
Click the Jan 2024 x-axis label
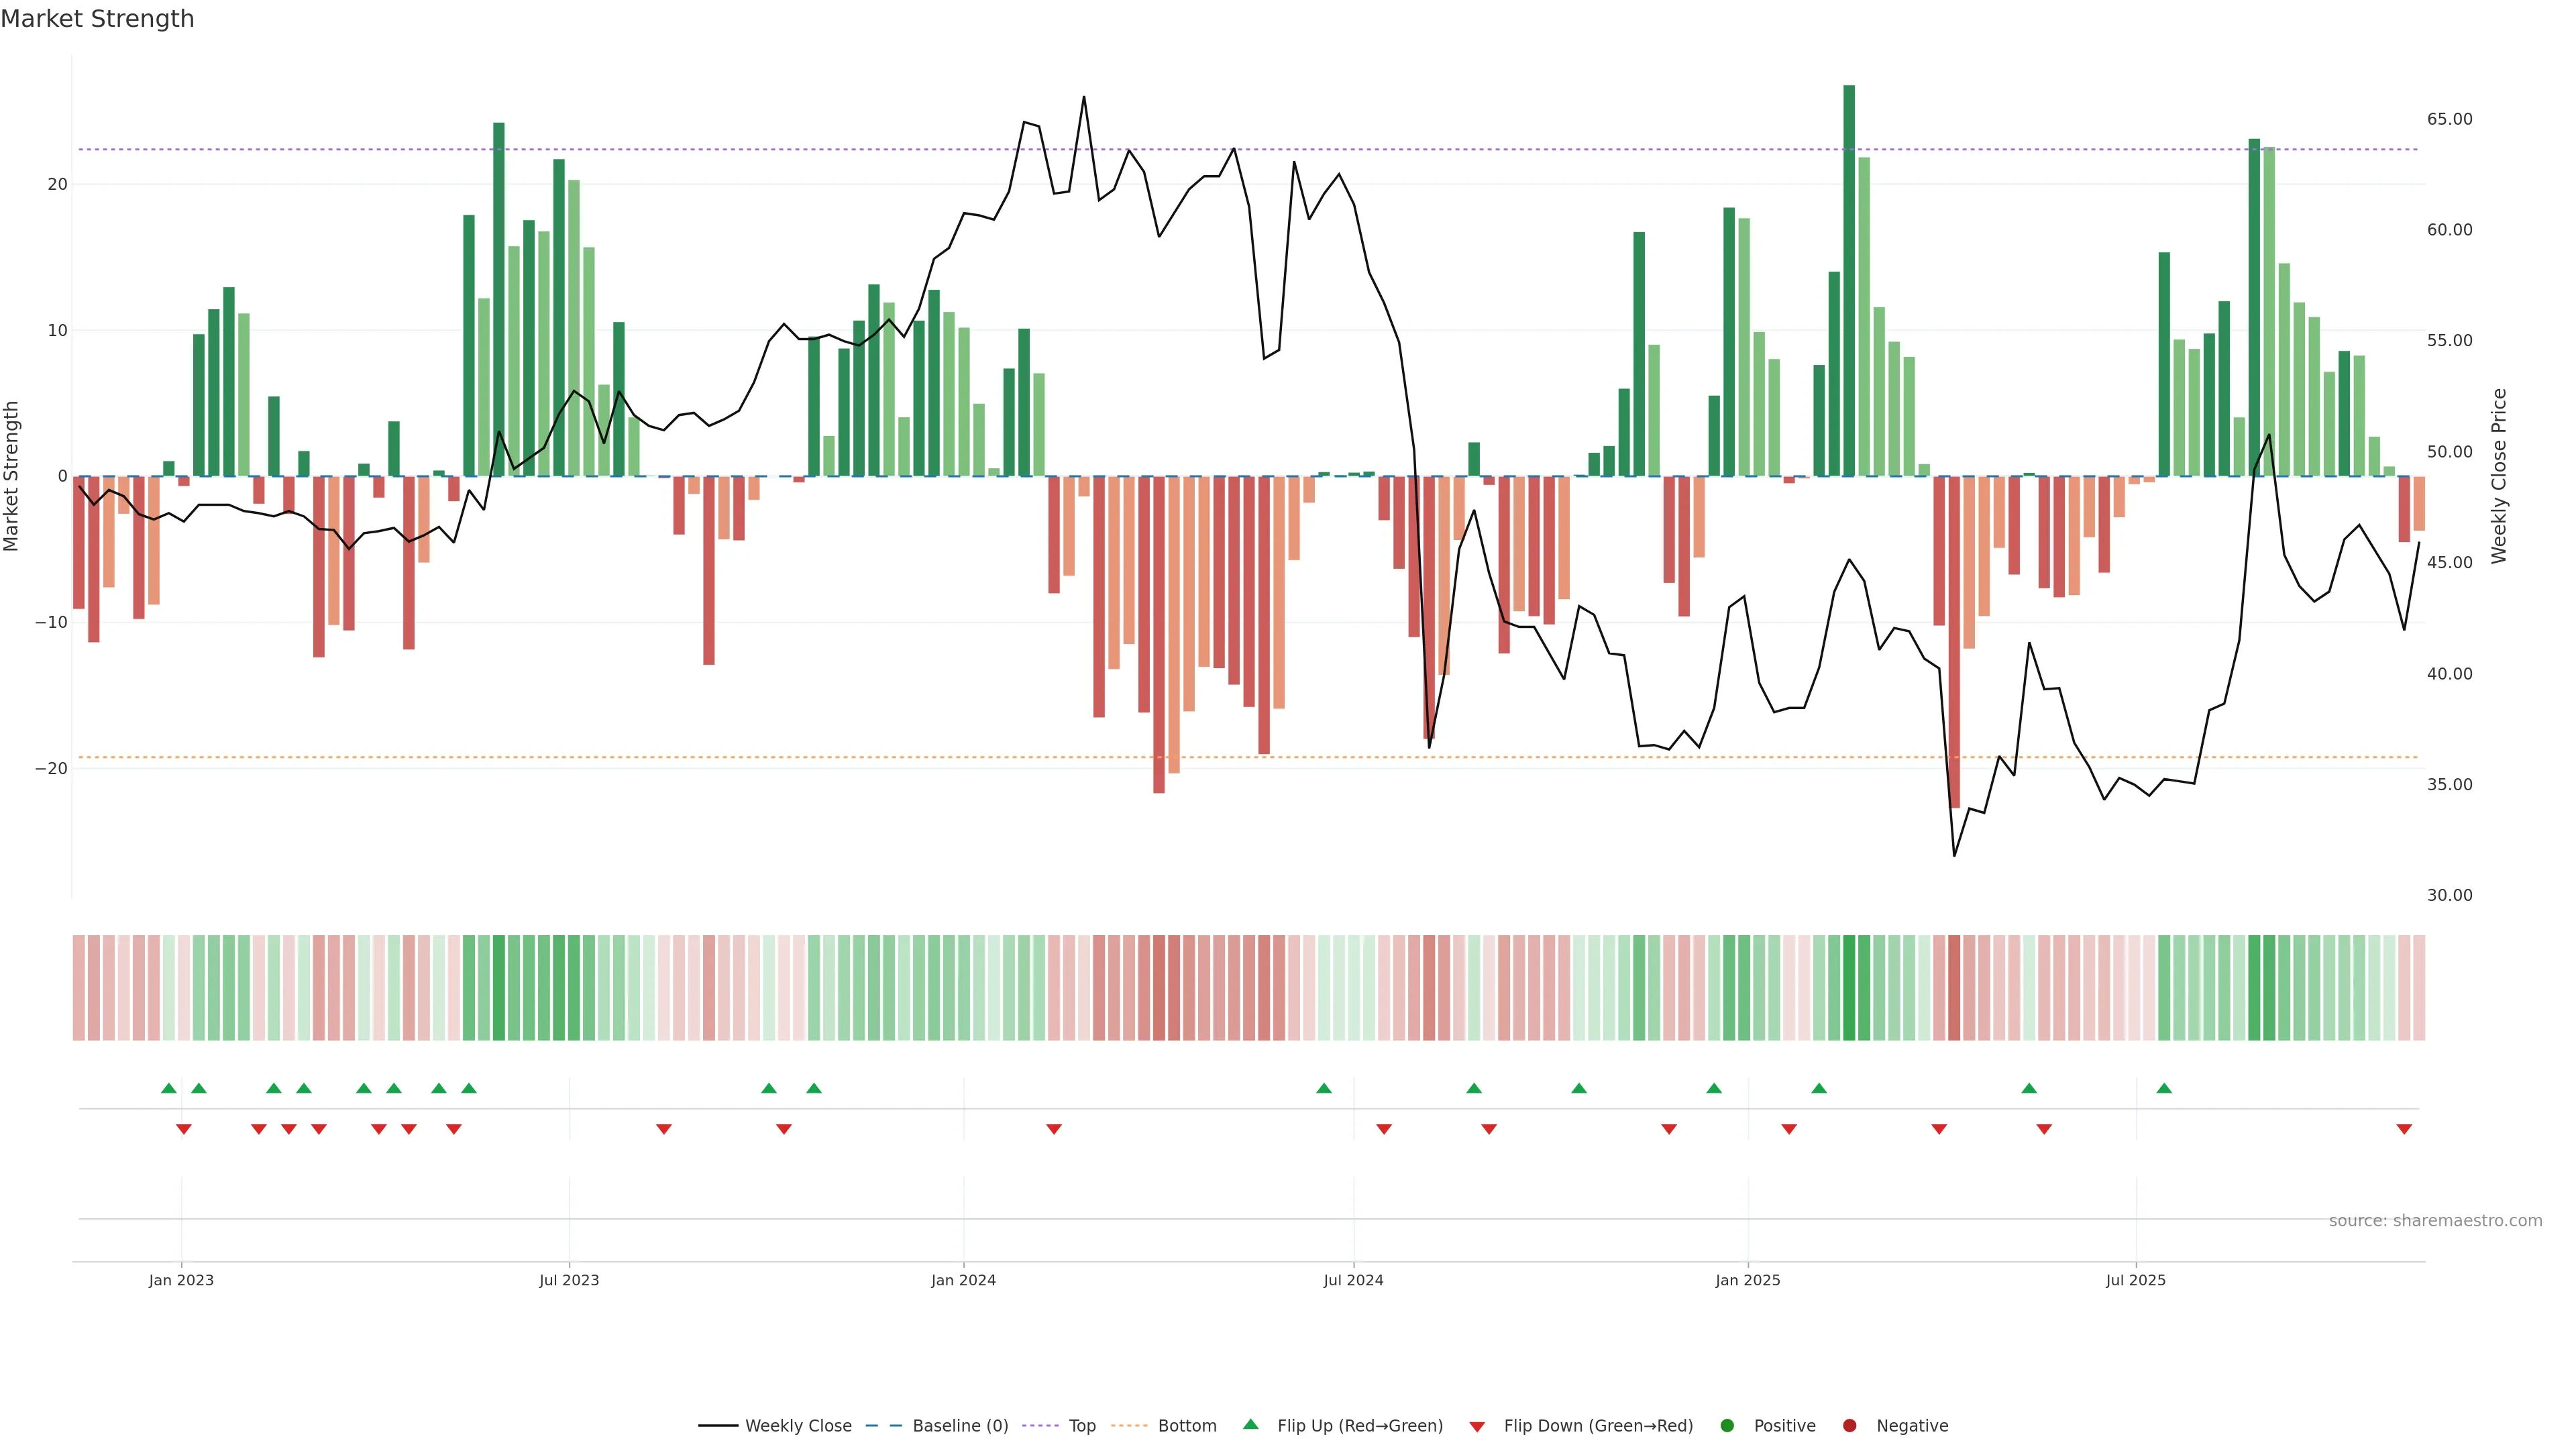pyautogui.click(x=963, y=1280)
